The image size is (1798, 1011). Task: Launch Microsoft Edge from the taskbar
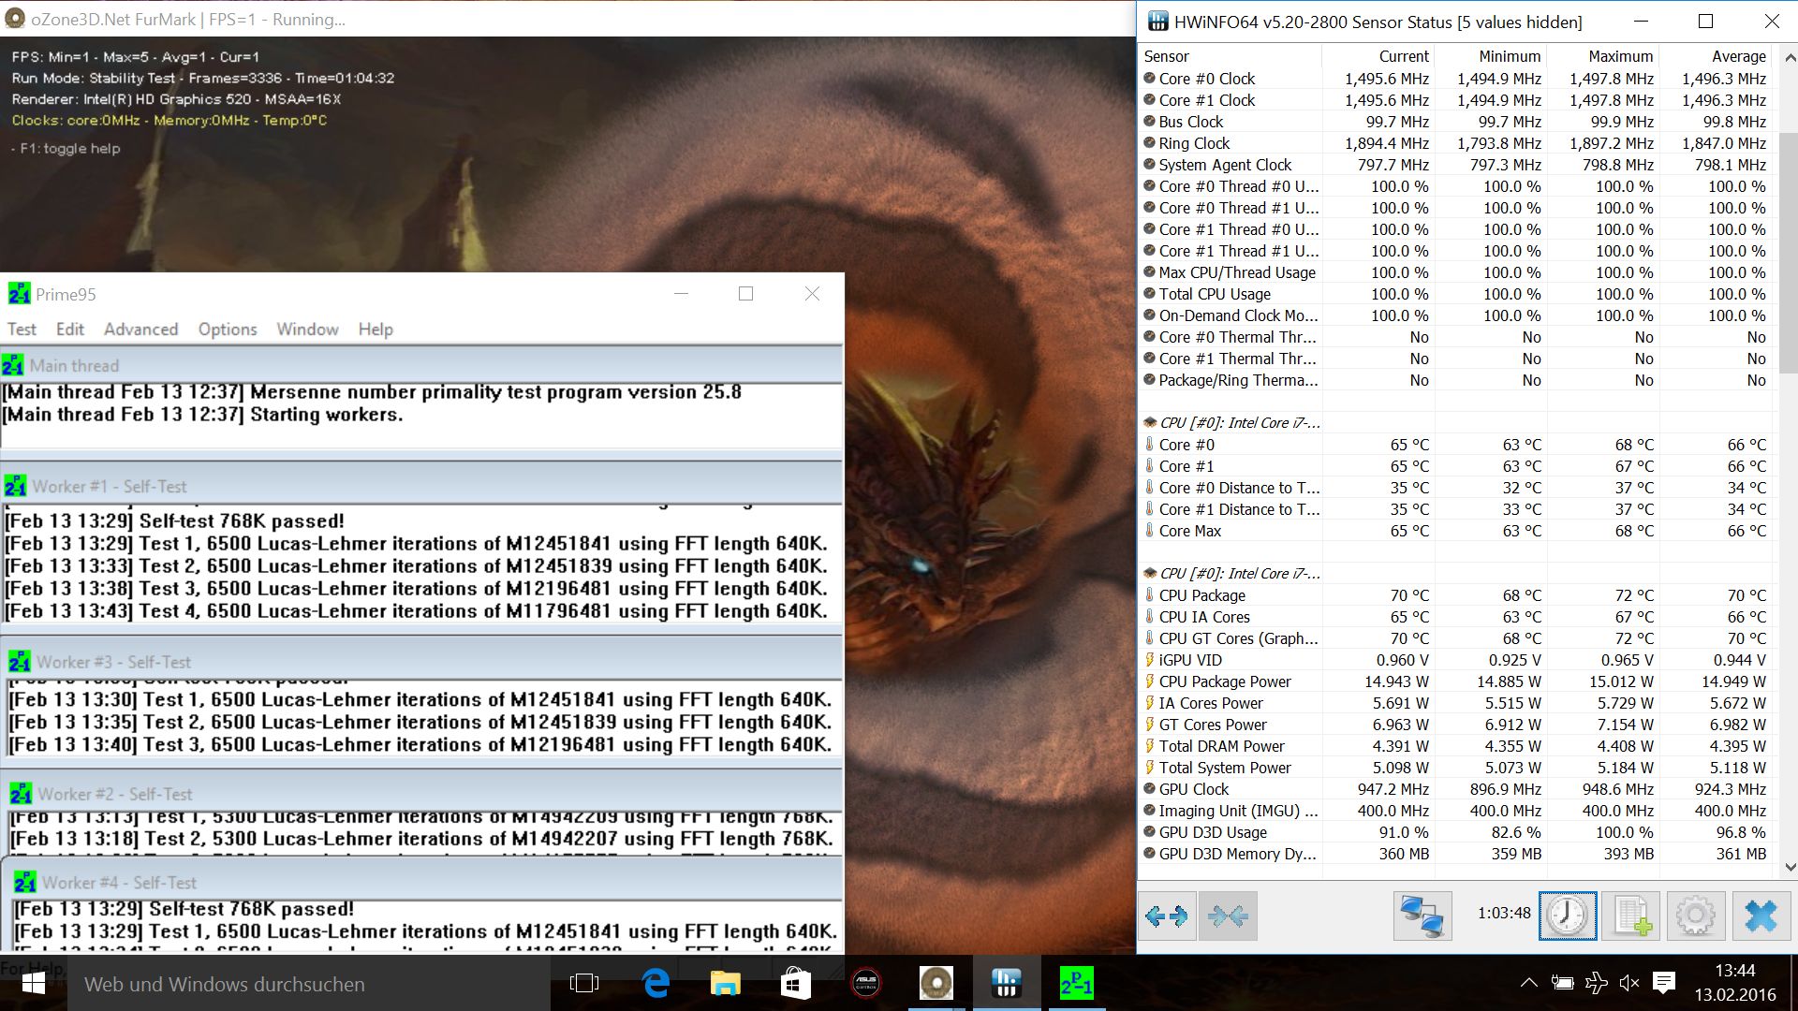pos(656,984)
